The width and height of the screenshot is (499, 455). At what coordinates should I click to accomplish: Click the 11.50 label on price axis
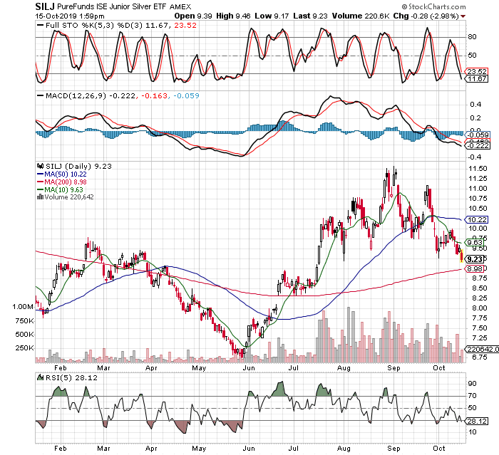(x=478, y=169)
